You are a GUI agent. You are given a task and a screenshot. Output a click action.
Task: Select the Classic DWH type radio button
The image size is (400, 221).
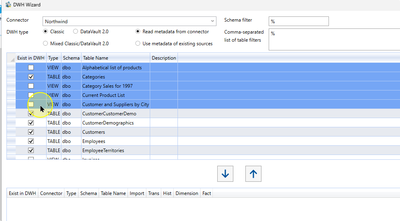point(45,32)
